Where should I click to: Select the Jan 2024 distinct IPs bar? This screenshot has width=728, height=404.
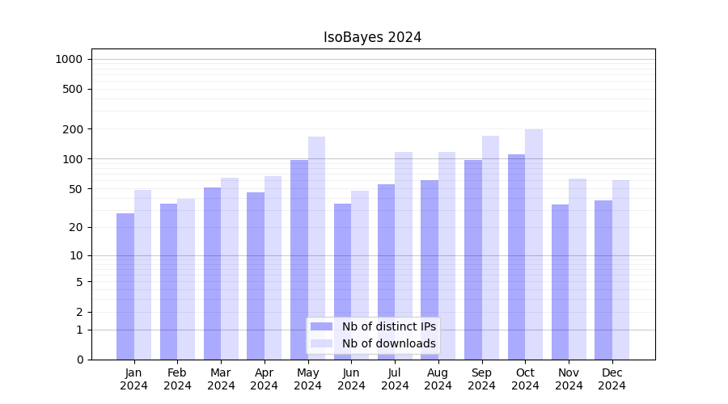click(125, 286)
